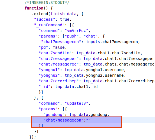The height and width of the screenshot is (140, 155).
Task: Click inputs.chat7messagecon value
Action: click(112, 42)
